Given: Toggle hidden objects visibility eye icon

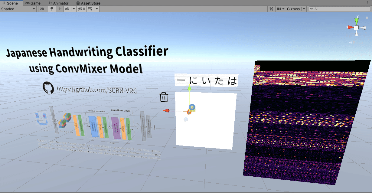Looking at the screenshot, I should (x=82, y=9).
